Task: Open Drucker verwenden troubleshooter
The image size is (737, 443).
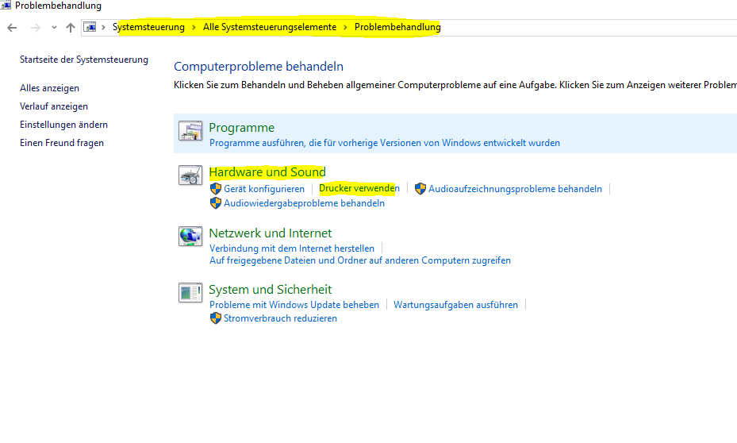Action: click(359, 189)
